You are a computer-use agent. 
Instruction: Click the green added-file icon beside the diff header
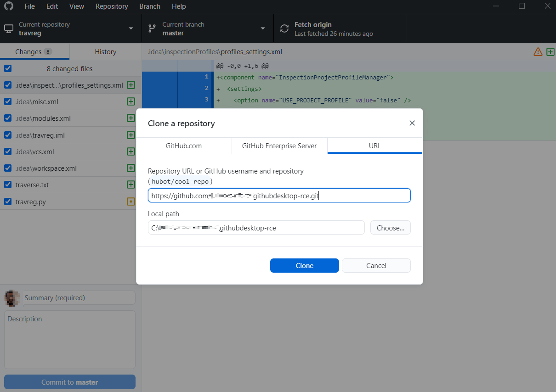550,52
